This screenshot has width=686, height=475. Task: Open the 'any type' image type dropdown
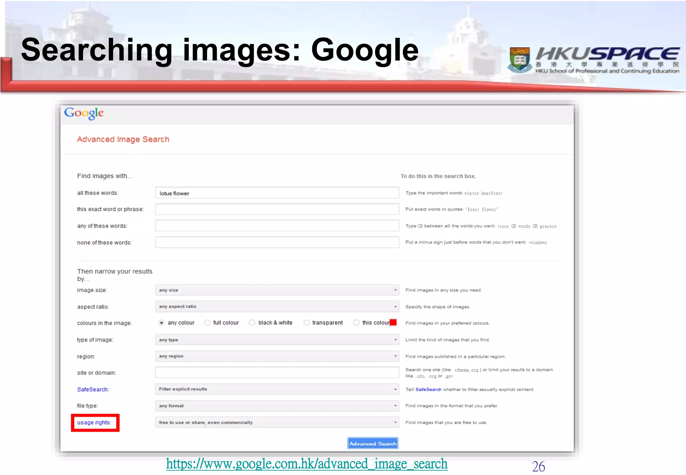[x=277, y=340]
